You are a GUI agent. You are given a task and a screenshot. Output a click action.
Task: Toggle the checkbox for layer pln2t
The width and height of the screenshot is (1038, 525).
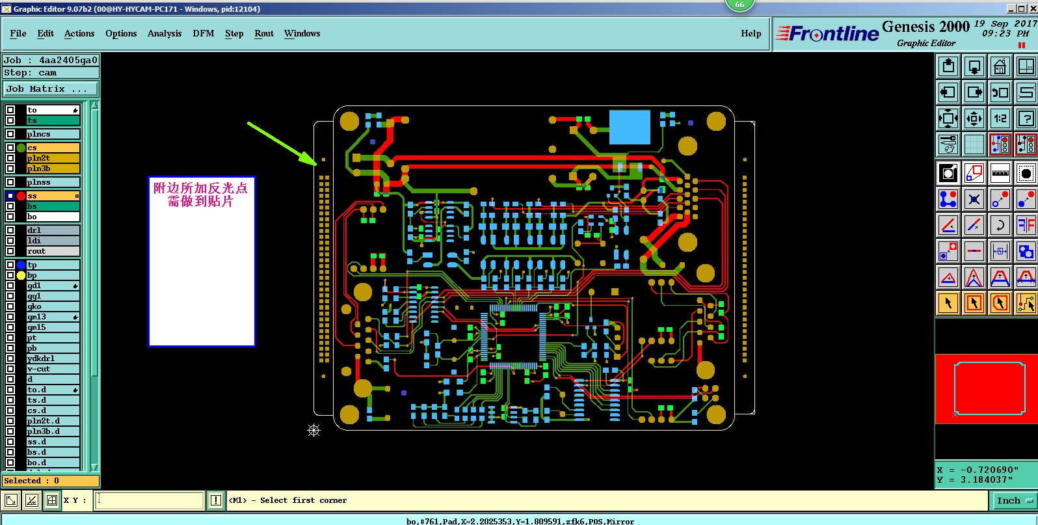[10, 158]
